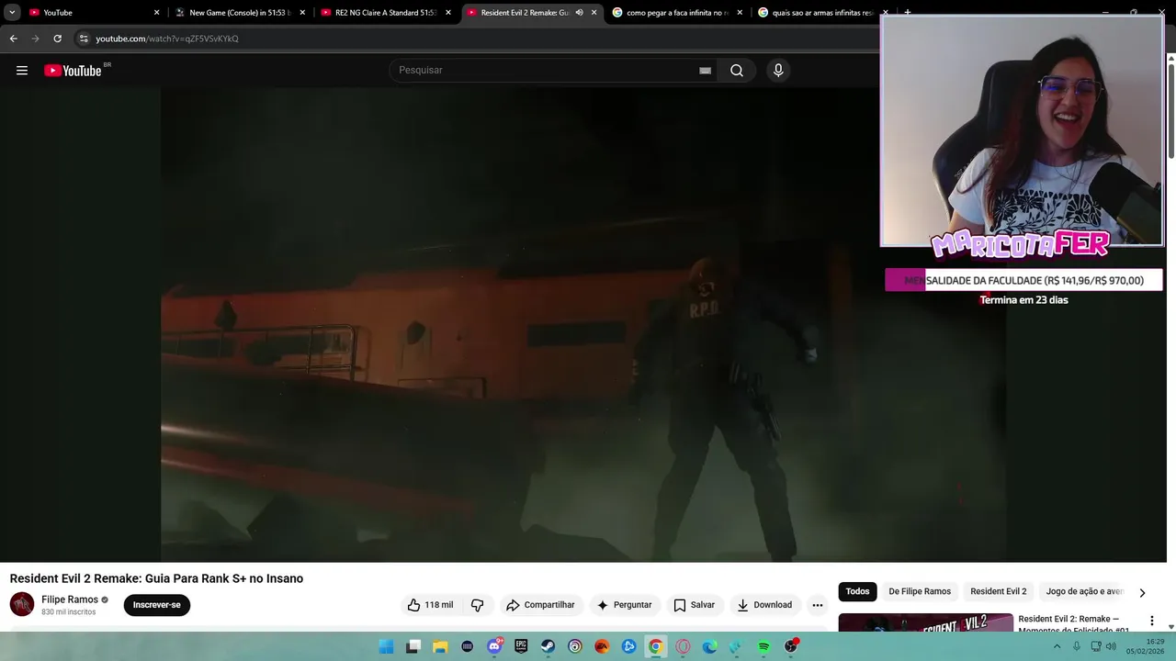Viewport: 1176px width, 661px height.
Task: Switch to quais sao ar armas infinitas tab
Action: click(818, 13)
